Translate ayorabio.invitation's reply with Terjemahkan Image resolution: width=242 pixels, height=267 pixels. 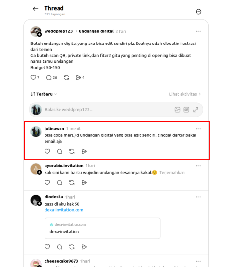(172, 173)
